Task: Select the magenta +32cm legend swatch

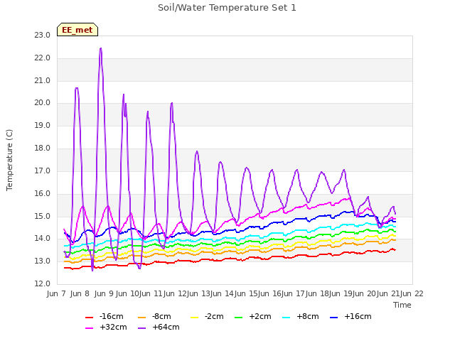Action: click(x=89, y=328)
